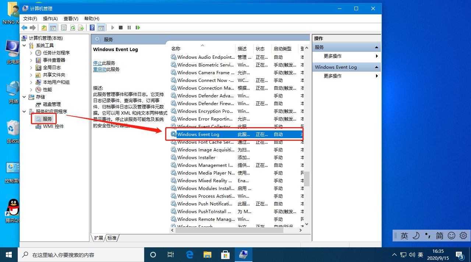Click the gear icon of Windows Camera Frame
The image size is (471, 262).
(x=174, y=73)
